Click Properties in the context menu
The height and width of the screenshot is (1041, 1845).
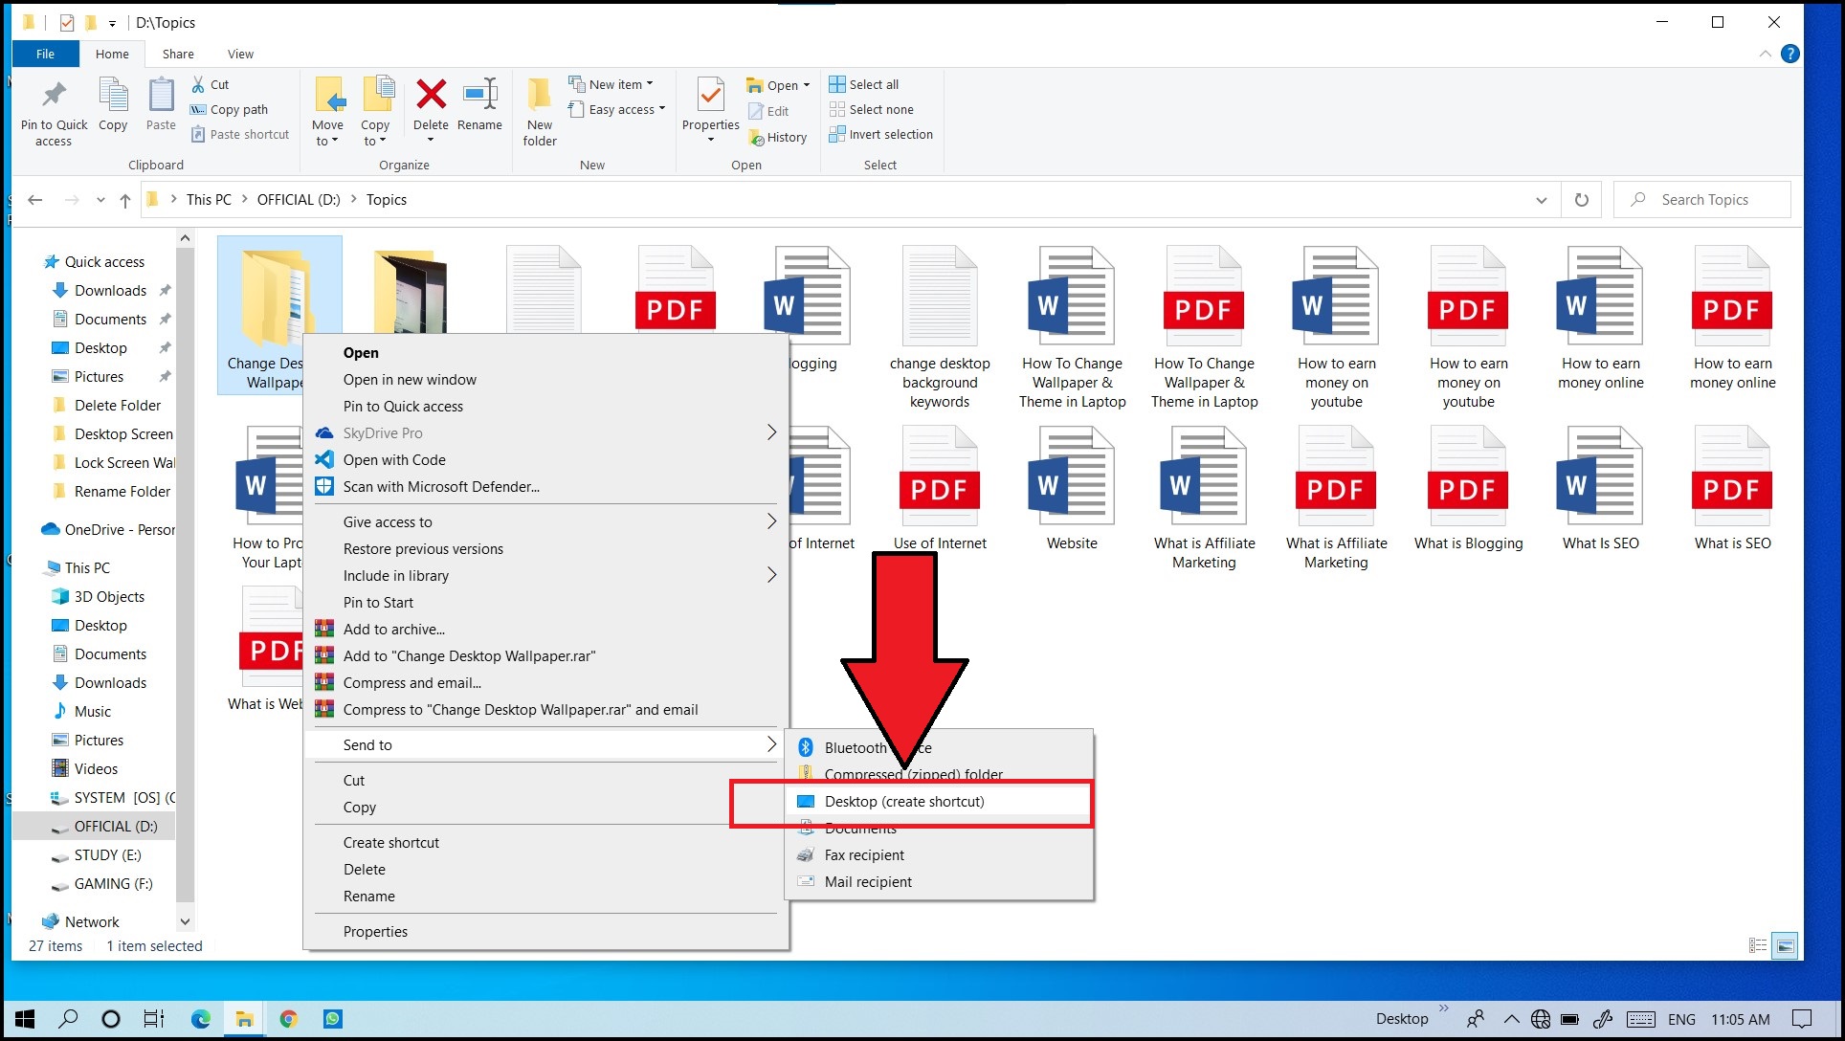pos(375,932)
